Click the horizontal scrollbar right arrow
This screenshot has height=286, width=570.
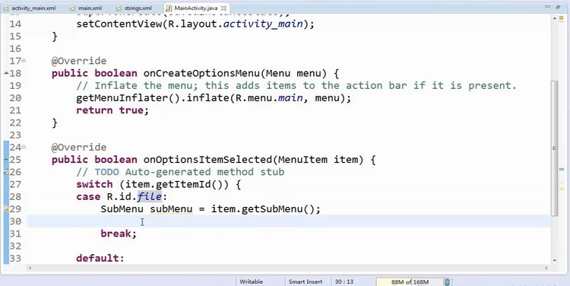(546, 269)
